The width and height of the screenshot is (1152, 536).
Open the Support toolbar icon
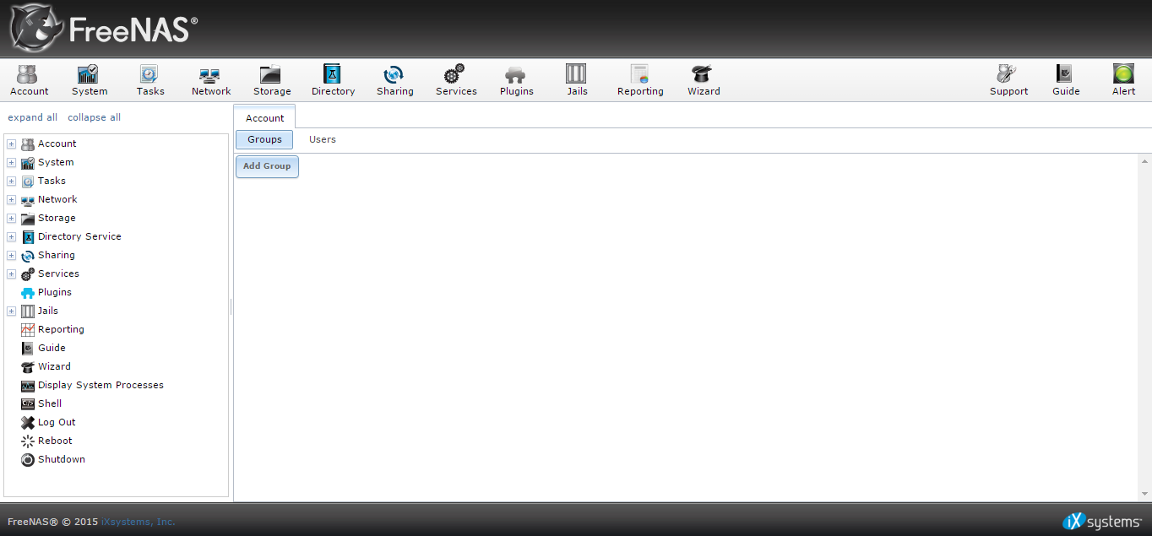tap(1008, 81)
